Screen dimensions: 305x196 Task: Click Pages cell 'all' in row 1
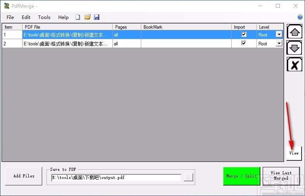[127, 35]
